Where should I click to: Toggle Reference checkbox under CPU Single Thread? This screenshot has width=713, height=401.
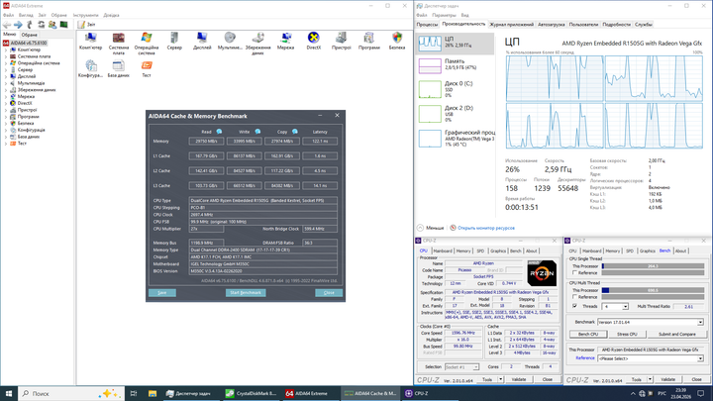point(574,273)
